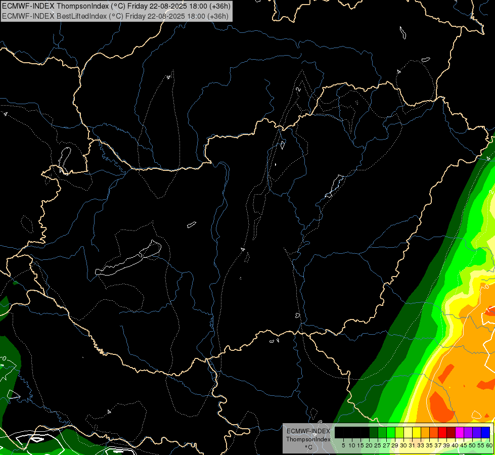Pick the legend value label 37
This screenshot has height=455, width=495.
[438, 445]
